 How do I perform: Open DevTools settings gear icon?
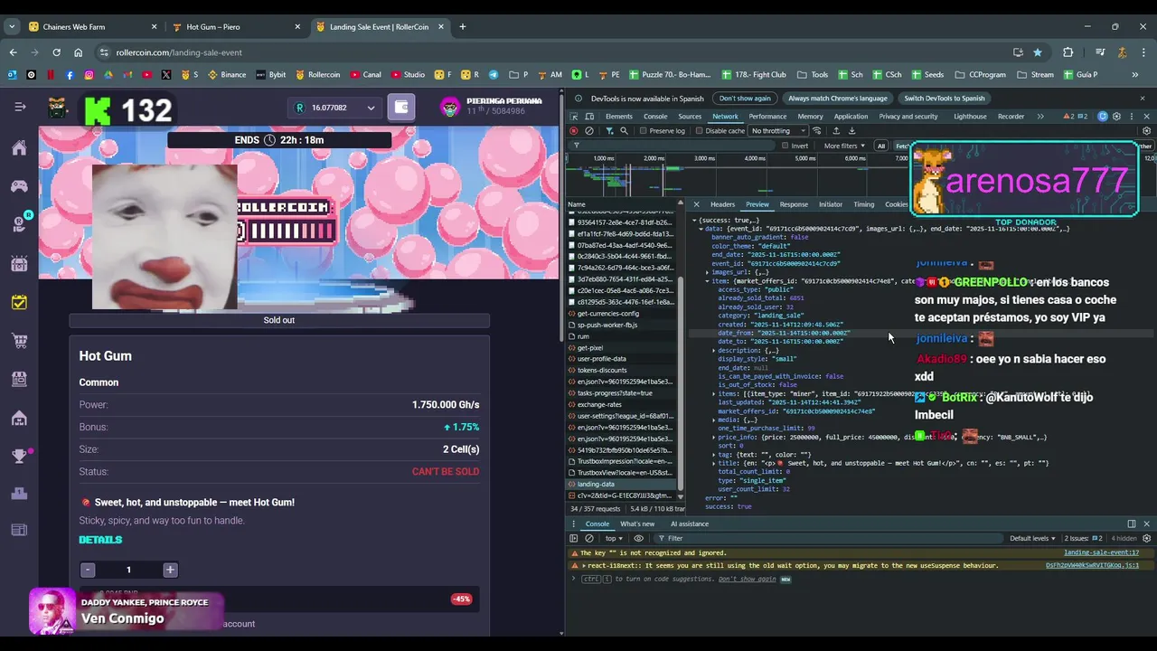click(x=1116, y=117)
